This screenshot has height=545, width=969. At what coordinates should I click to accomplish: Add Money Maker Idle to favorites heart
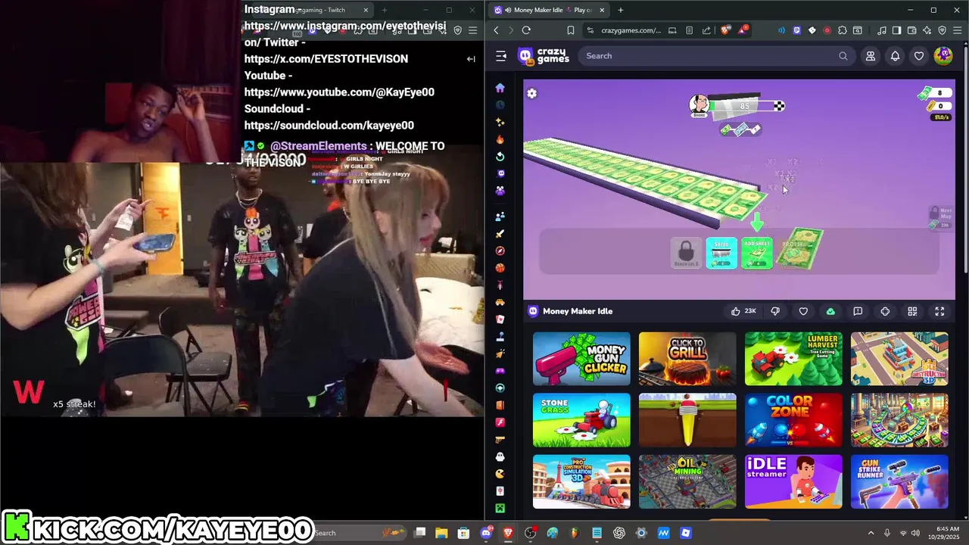coord(803,311)
